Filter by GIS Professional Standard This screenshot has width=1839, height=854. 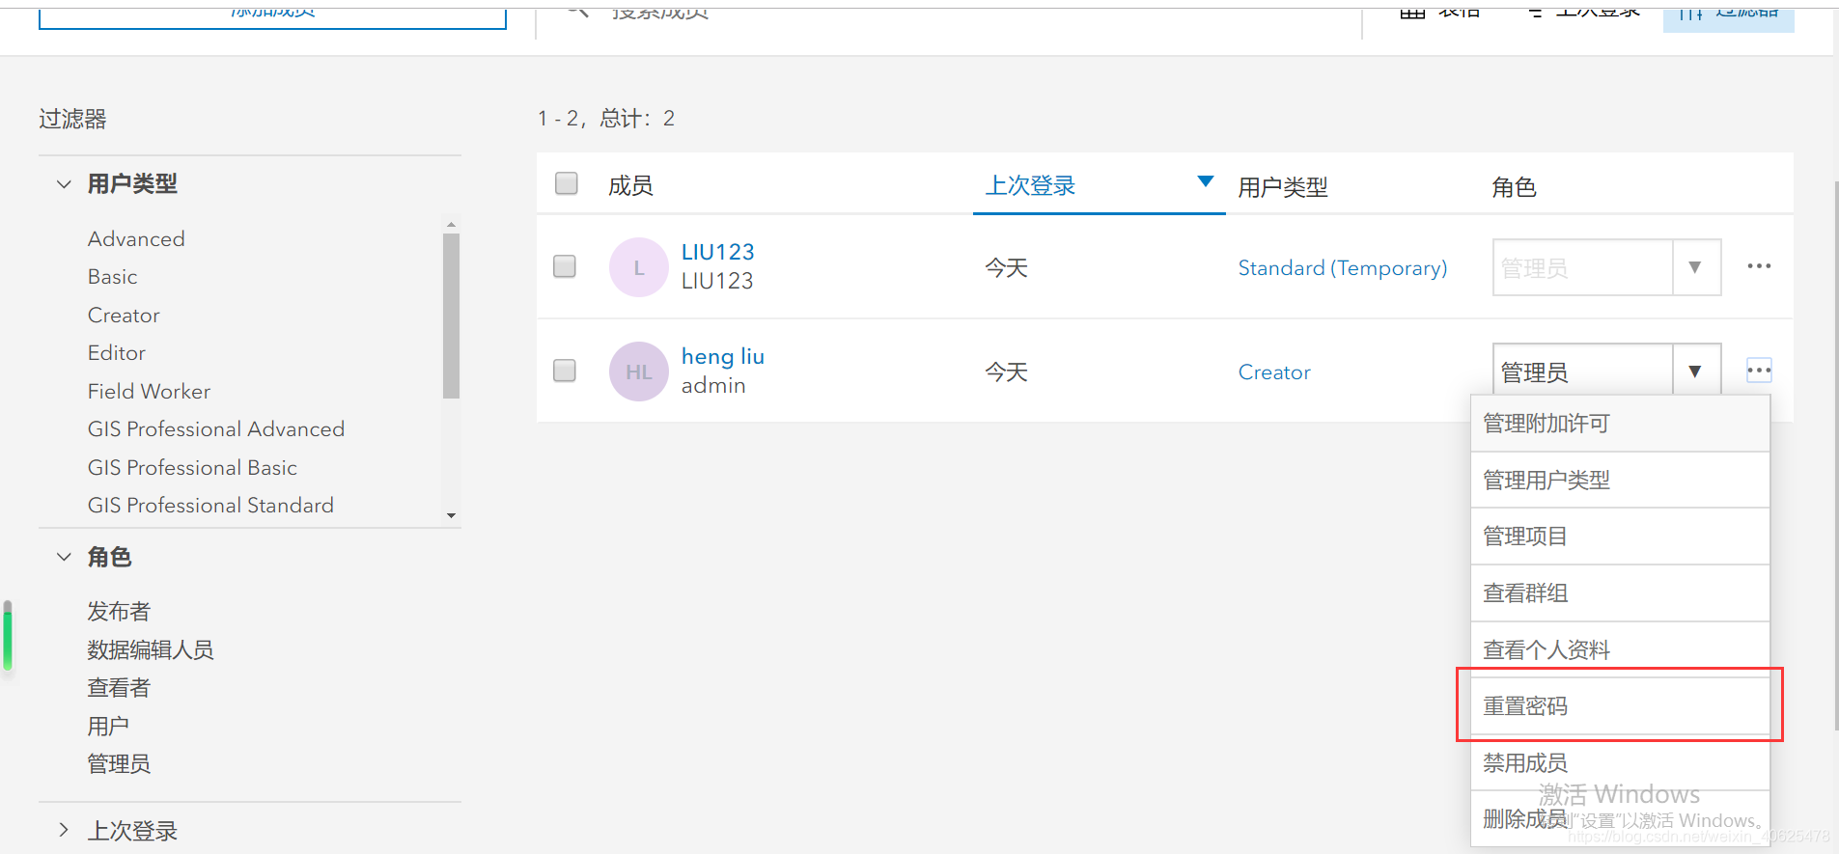pos(210,506)
